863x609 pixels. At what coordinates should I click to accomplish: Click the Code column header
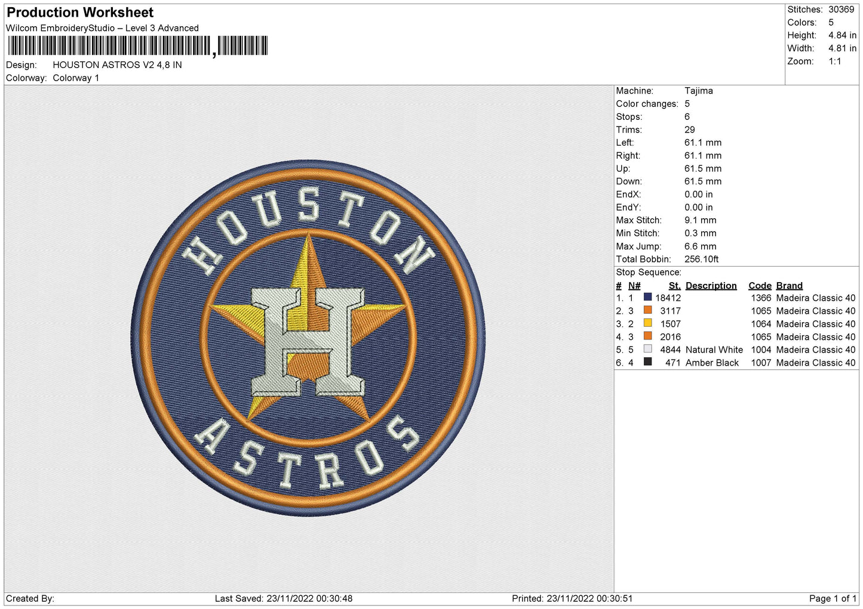[x=760, y=286]
